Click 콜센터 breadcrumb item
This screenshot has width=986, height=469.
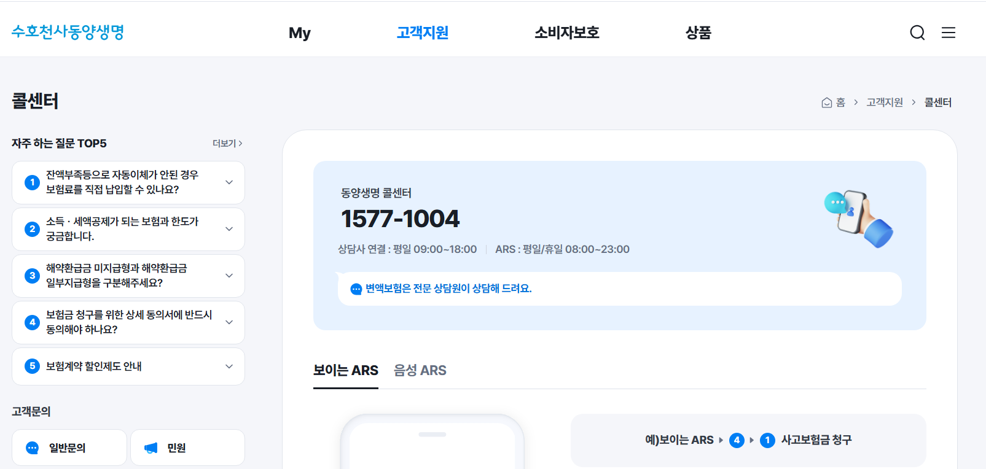pyautogui.click(x=938, y=103)
